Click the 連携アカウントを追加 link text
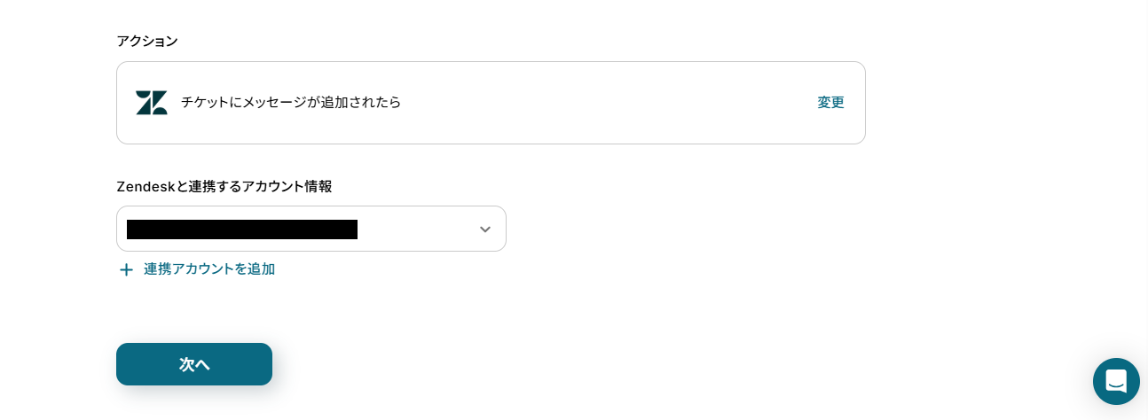 pos(209,269)
